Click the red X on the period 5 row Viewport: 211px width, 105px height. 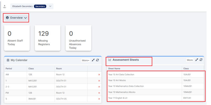click(99, 99)
